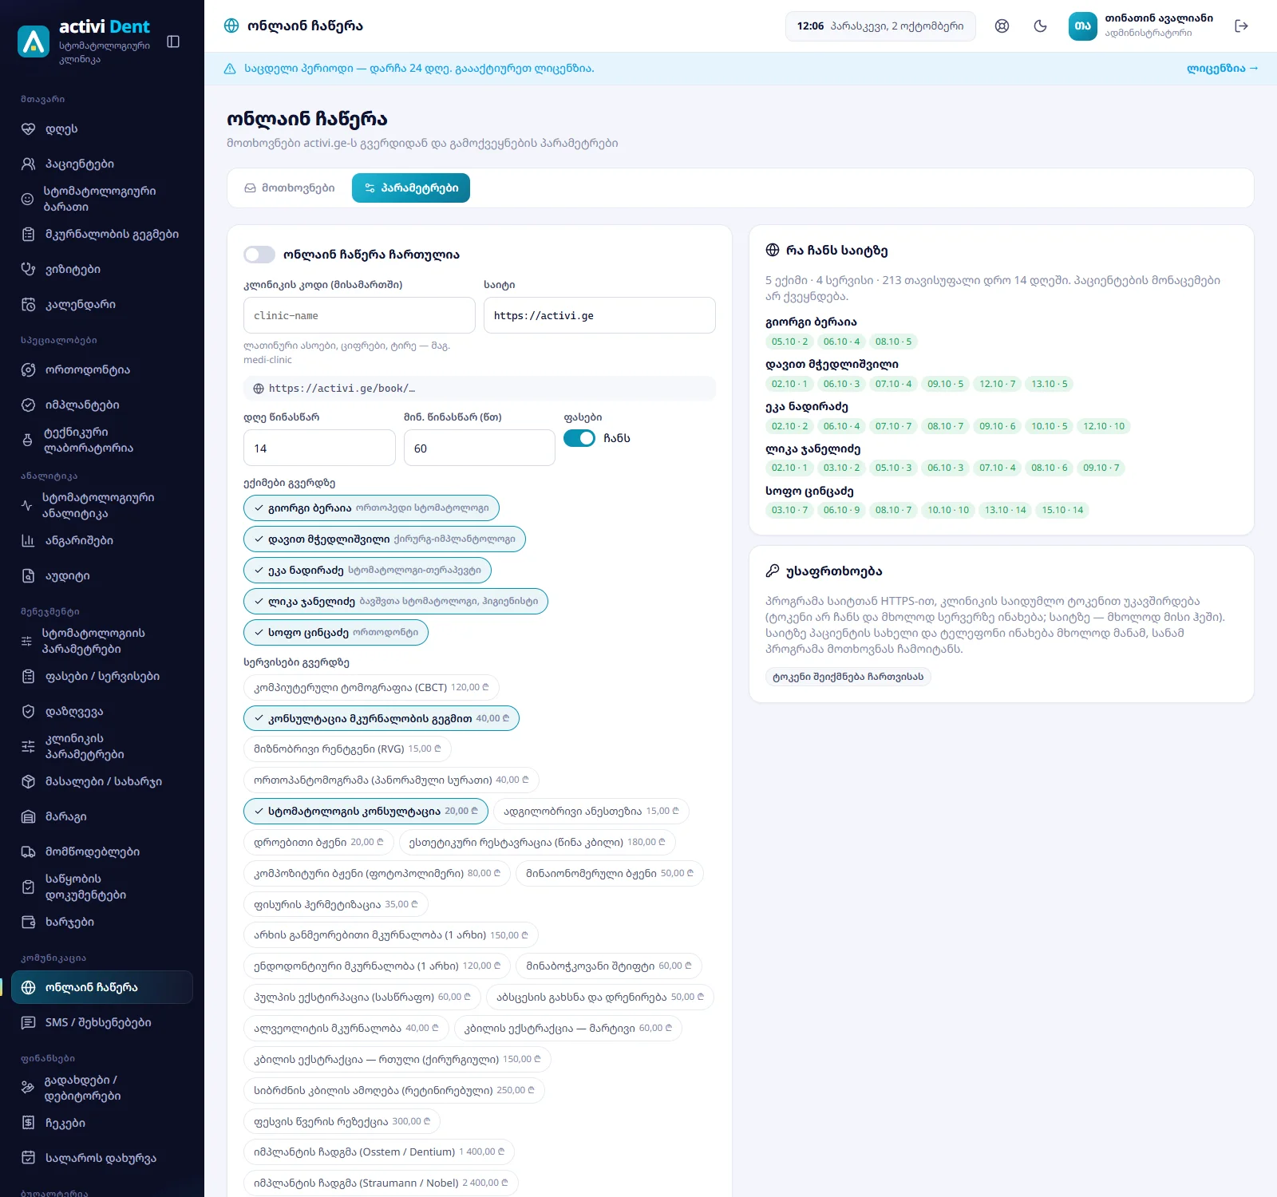Click დღე წინასწარ field with 14
1277x1197 pixels.
[319, 448]
